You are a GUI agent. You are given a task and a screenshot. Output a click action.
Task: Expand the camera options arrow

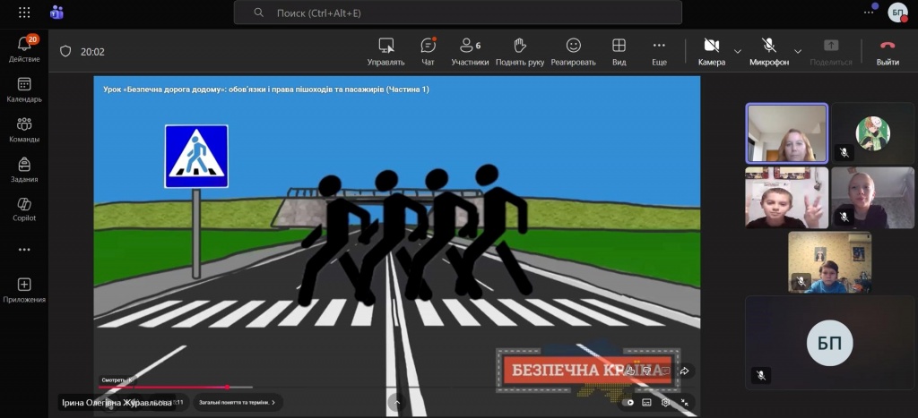click(738, 51)
